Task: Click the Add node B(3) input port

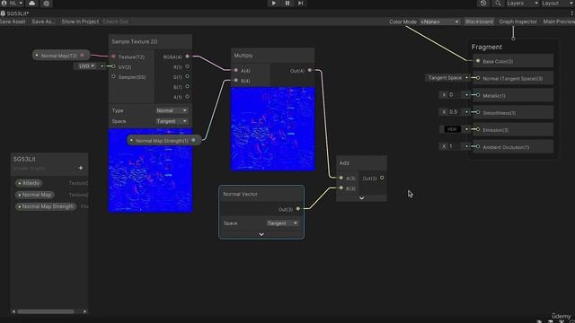Action: pyautogui.click(x=341, y=188)
